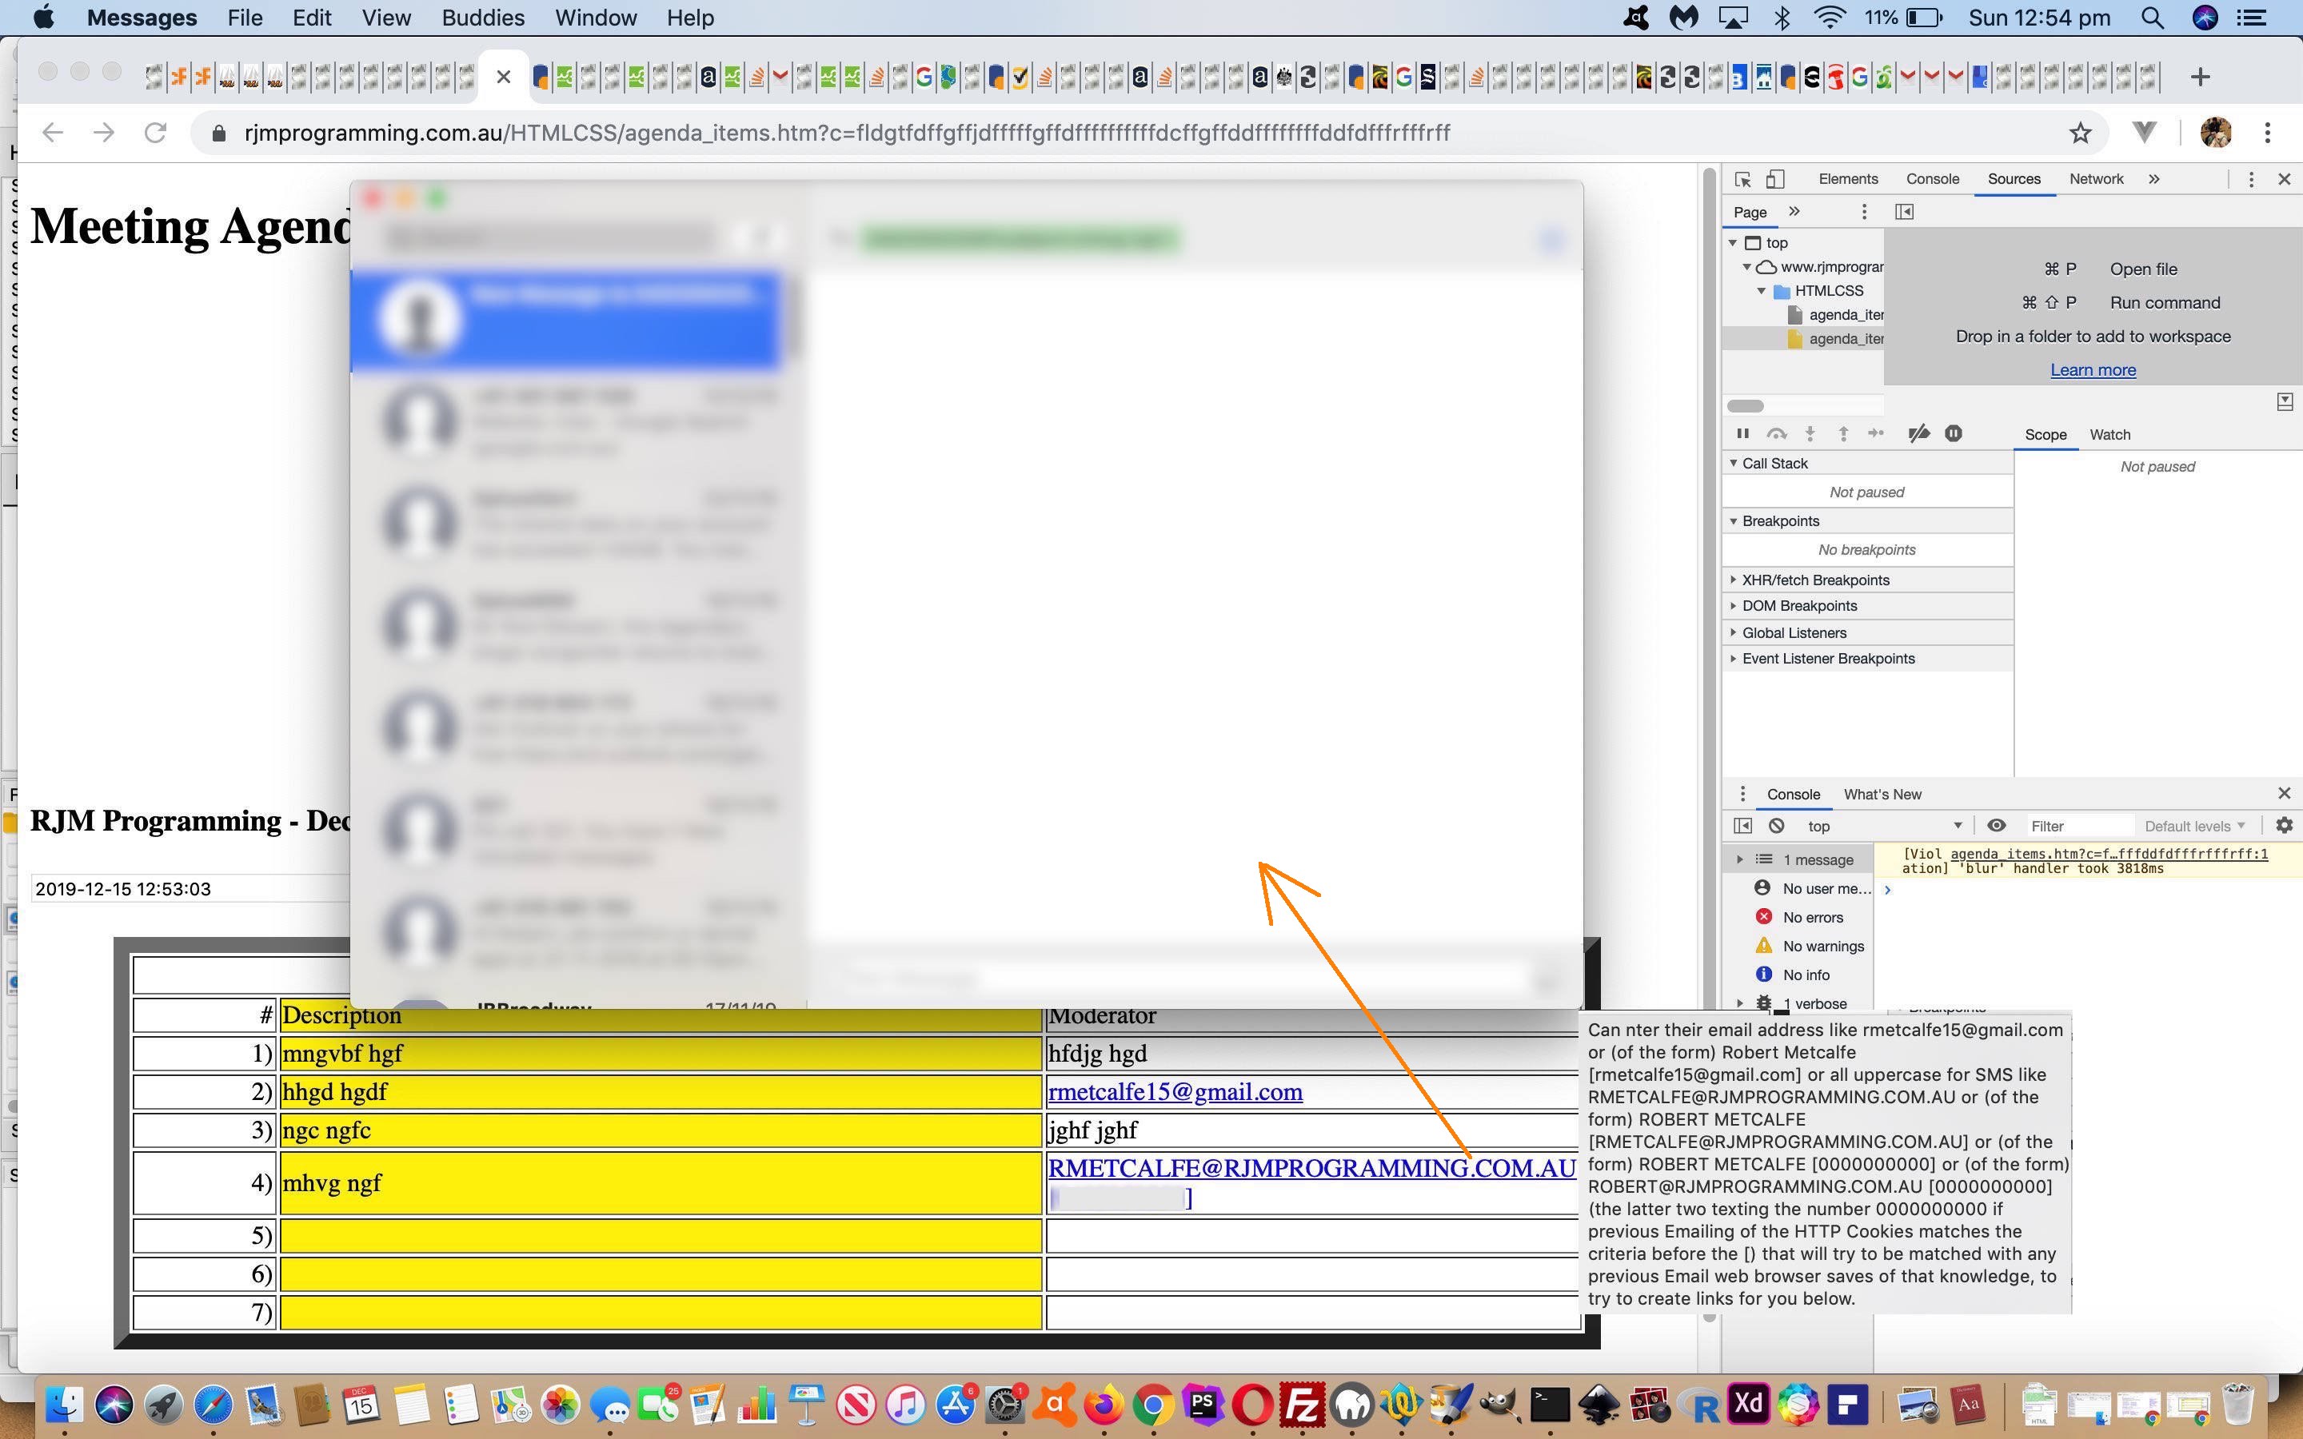The image size is (2303, 1439).
Task: Click the step over next function icon
Action: (x=1774, y=434)
